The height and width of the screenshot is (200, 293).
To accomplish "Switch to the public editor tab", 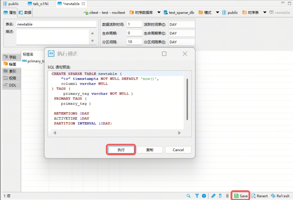I will pyautogui.click(x=11, y=4).
